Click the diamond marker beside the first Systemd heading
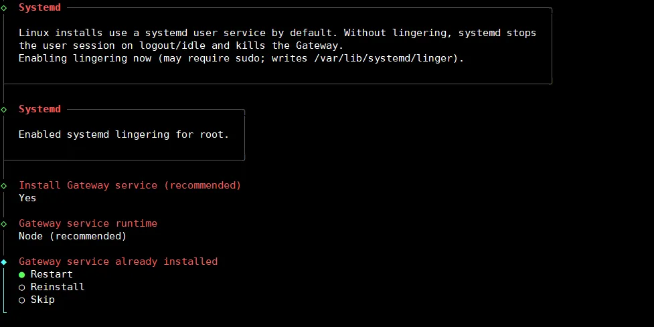This screenshot has height=327, width=654. [4, 7]
